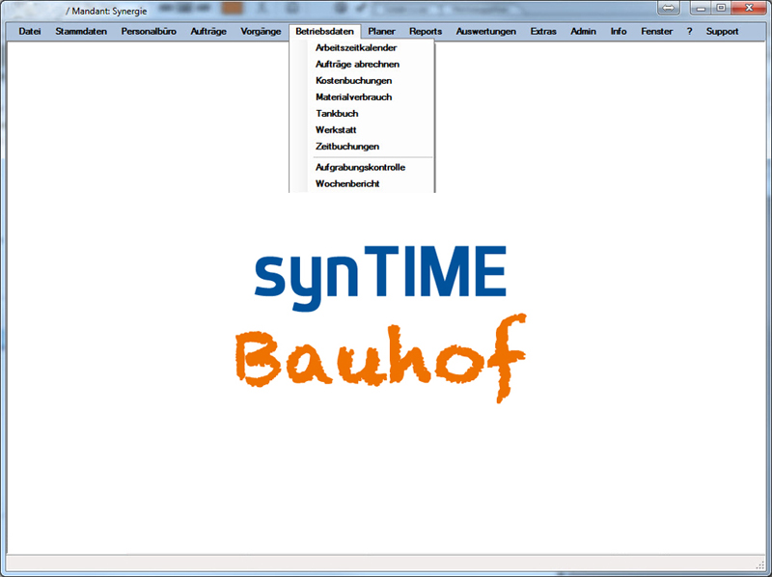Viewport: 772px width, 577px height.
Task: Open the Datei menu
Action: click(x=30, y=31)
